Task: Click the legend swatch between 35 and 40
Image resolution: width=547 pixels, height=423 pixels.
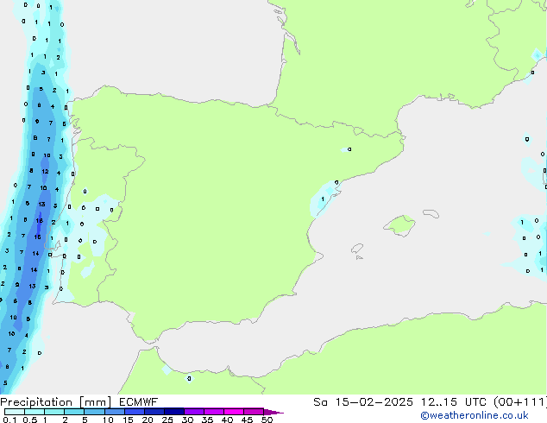Action: 213,412
